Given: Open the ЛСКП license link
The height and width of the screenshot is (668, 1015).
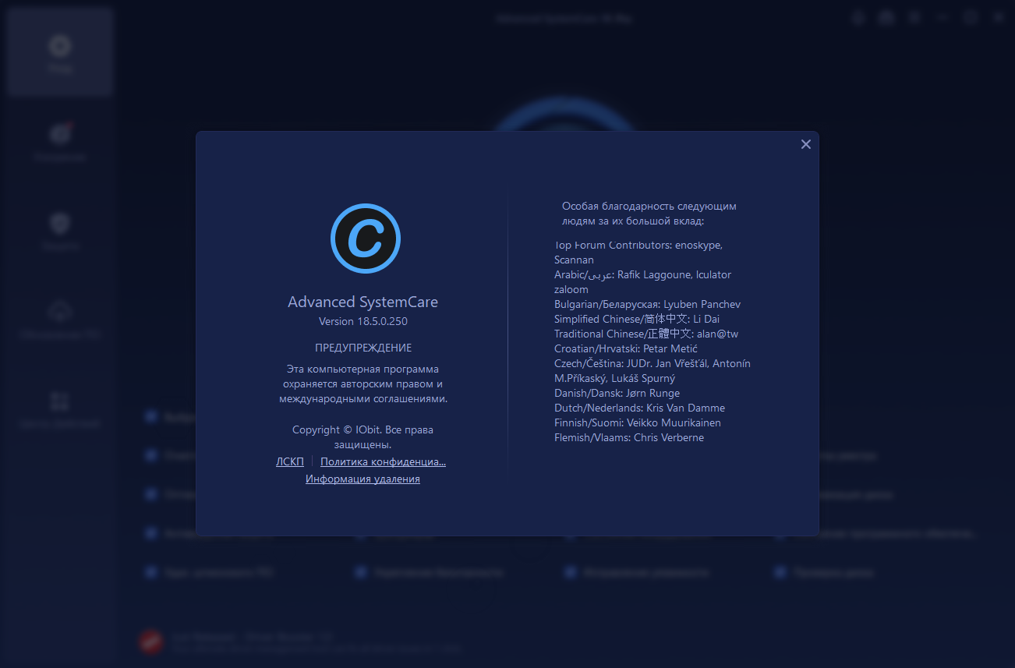Looking at the screenshot, I should pyautogui.click(x=290, y=461).
